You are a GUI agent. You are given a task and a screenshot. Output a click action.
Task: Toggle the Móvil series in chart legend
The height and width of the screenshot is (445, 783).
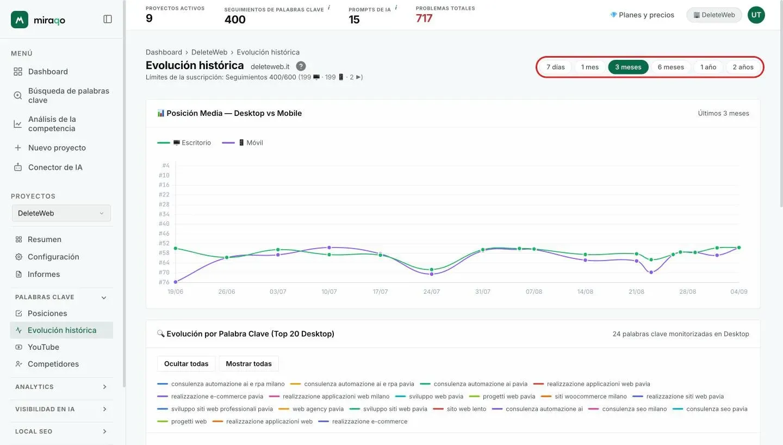(x=243, y=143)
